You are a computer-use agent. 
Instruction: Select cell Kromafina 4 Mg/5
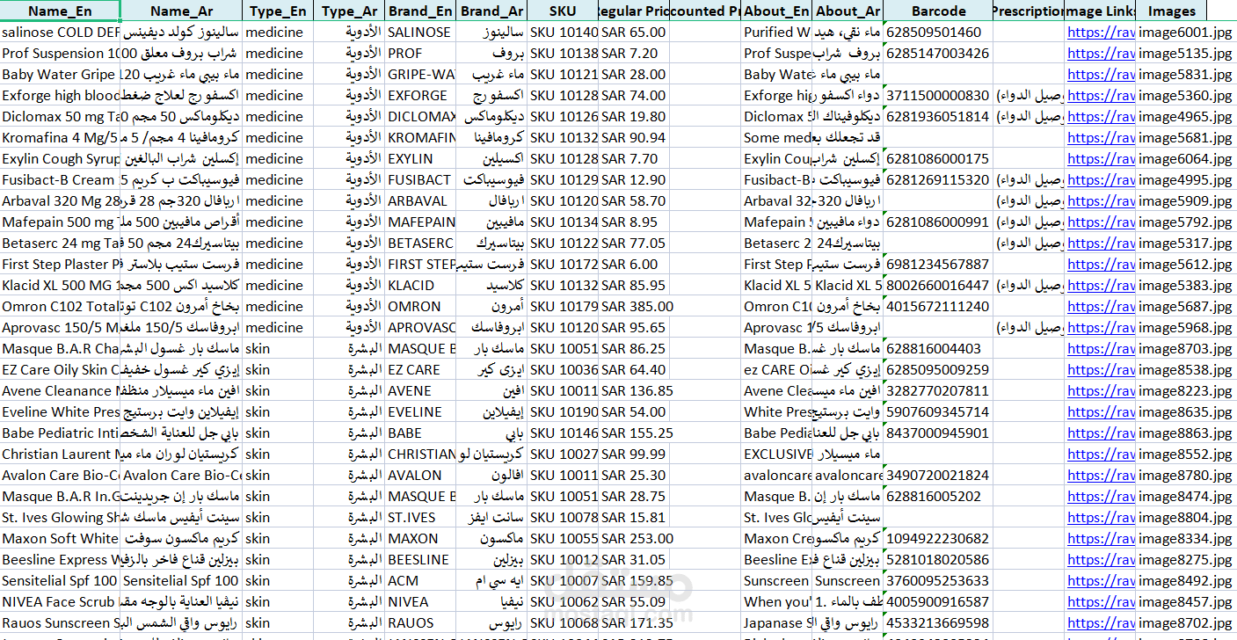61,138
